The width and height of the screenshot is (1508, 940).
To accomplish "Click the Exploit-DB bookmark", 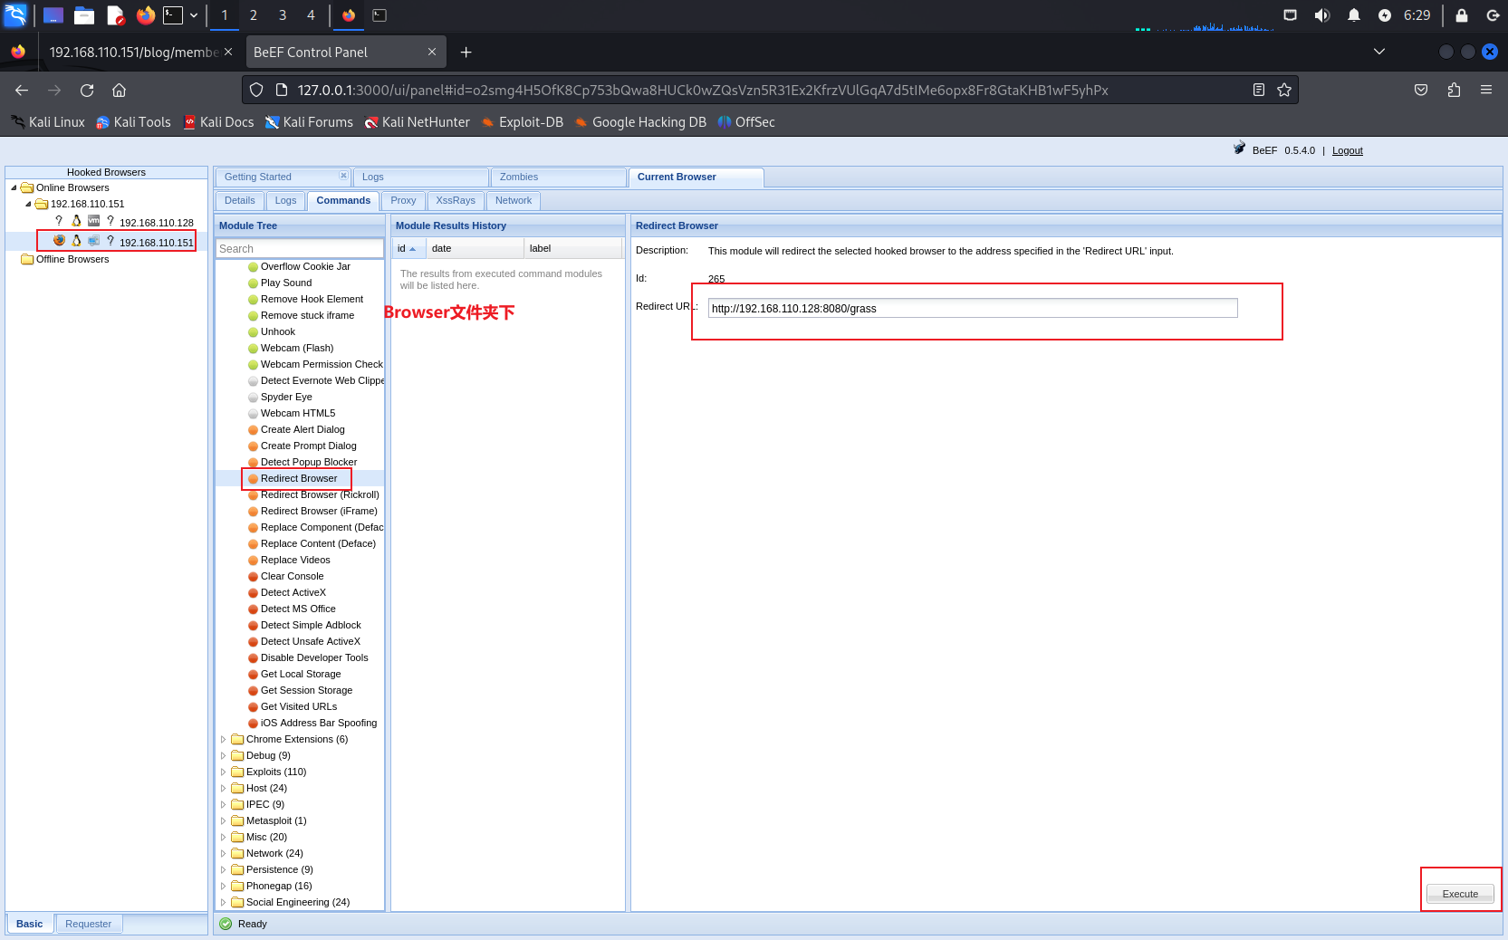I will tap(523, 122).
